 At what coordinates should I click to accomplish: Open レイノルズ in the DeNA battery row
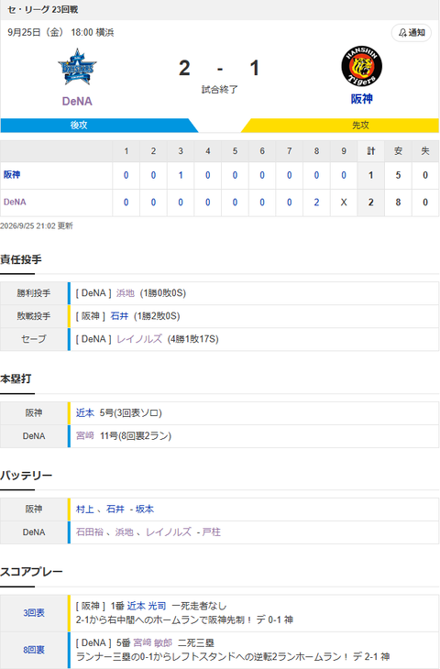tap(169, 532)
